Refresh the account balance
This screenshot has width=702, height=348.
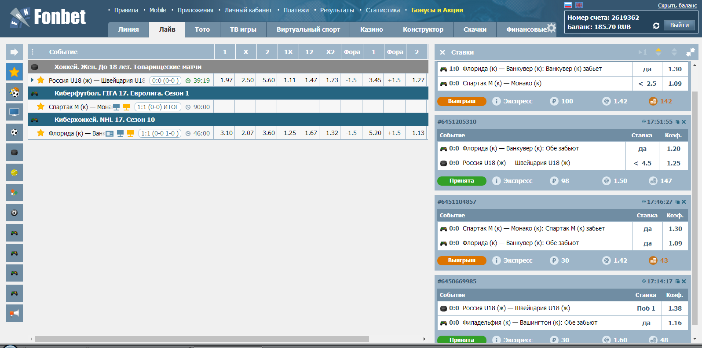656,26
